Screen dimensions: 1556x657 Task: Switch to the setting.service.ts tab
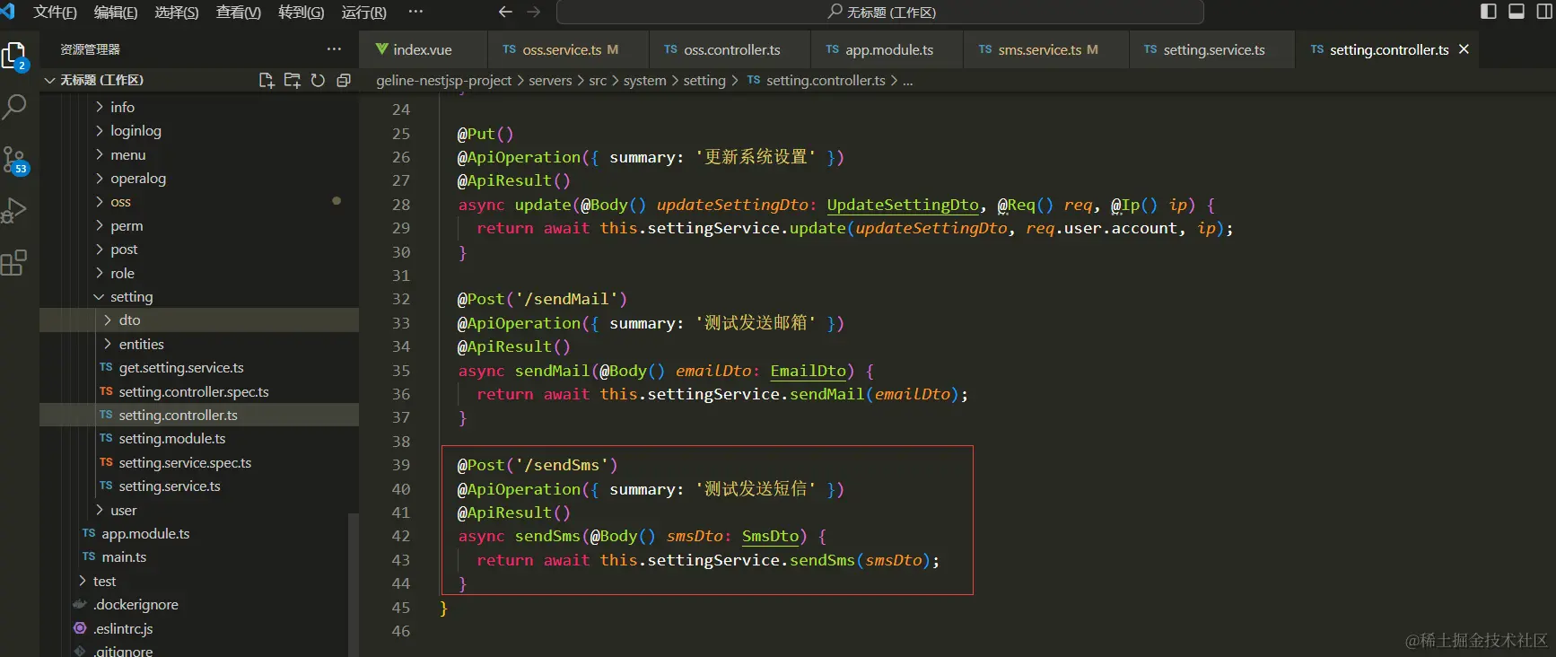coord(1213,49)
